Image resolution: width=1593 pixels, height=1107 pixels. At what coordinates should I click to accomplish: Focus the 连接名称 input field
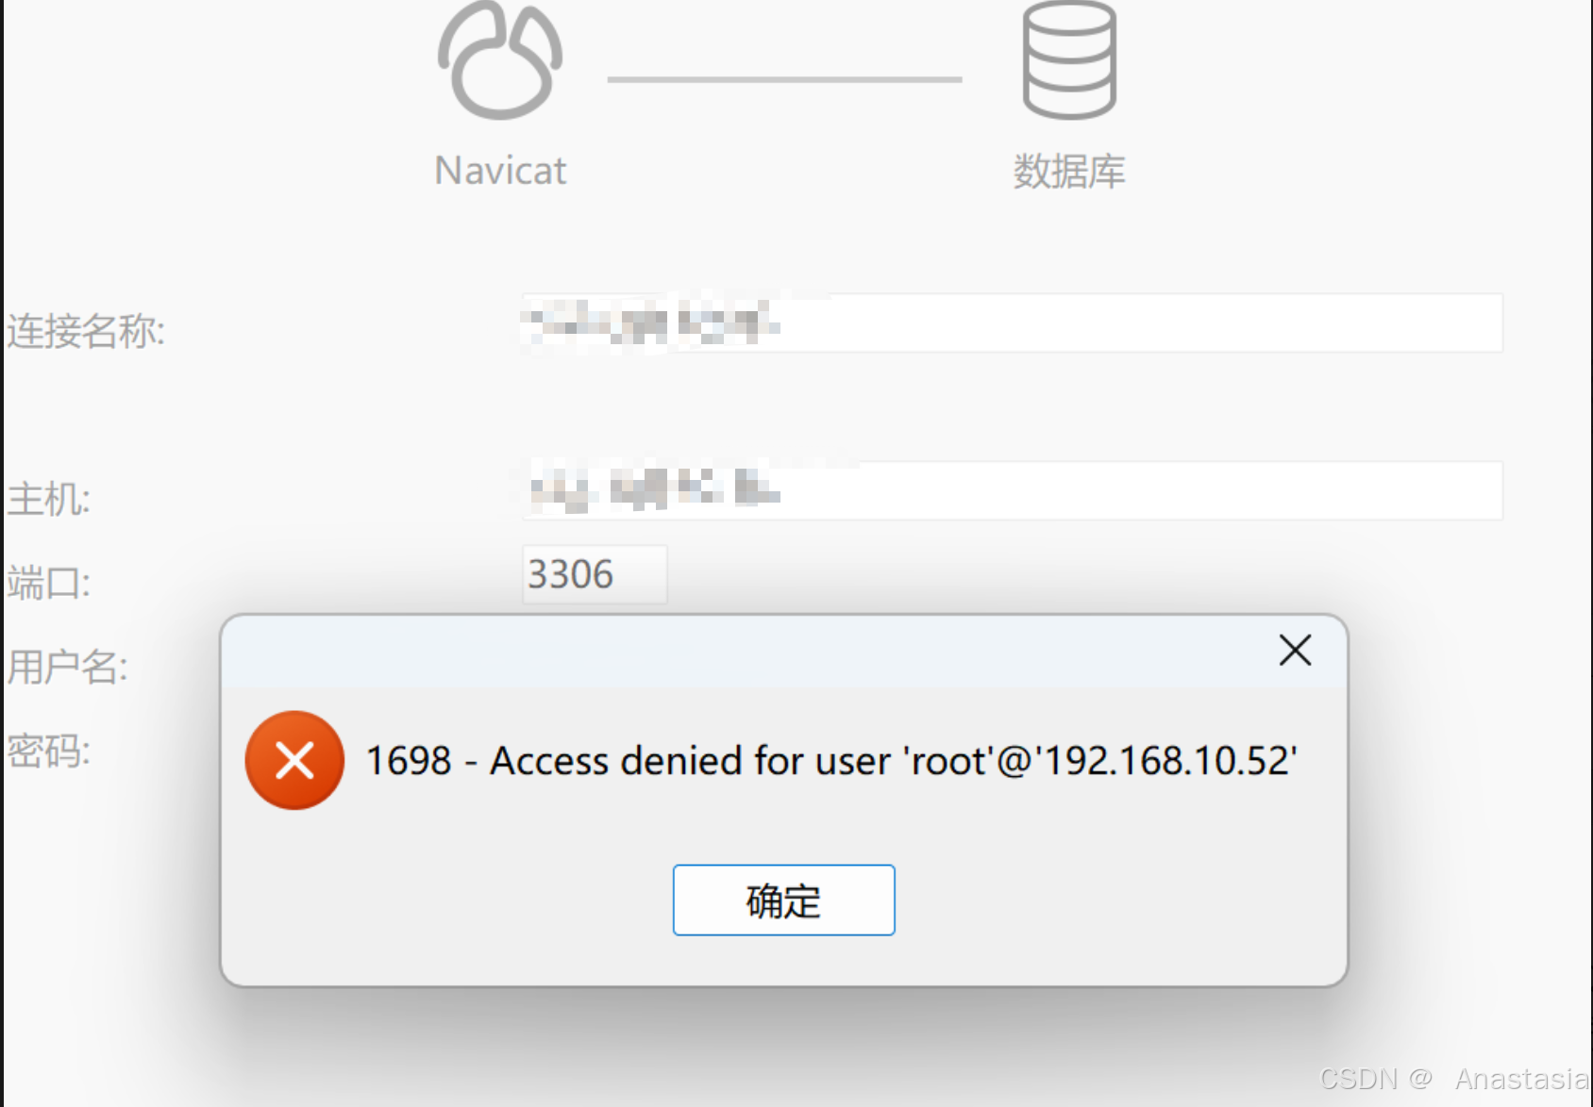click(1013, 323)
